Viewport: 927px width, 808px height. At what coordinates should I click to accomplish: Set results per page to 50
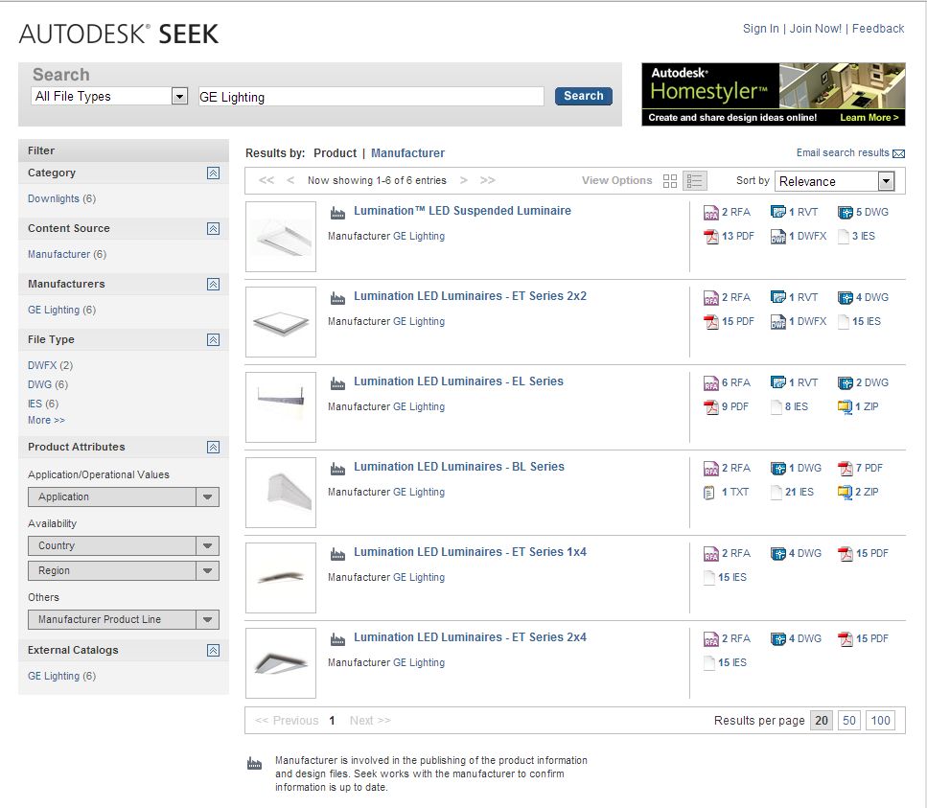coord(849,721)
